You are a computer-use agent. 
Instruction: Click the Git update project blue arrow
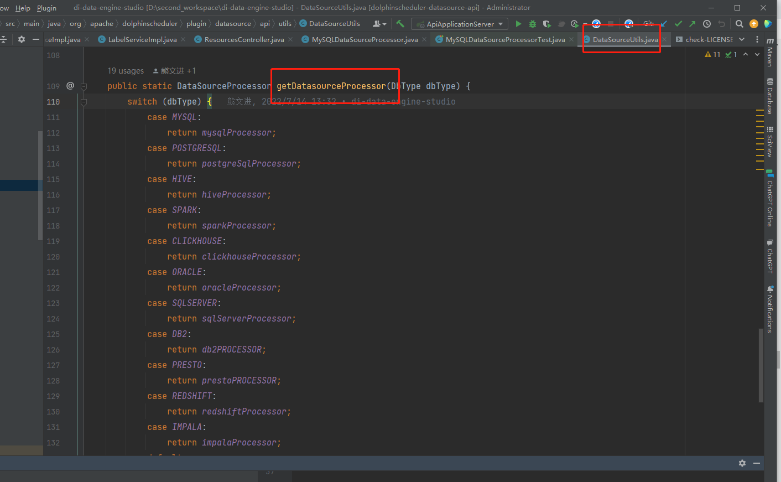pyautogui.click(x=664, y=24)
